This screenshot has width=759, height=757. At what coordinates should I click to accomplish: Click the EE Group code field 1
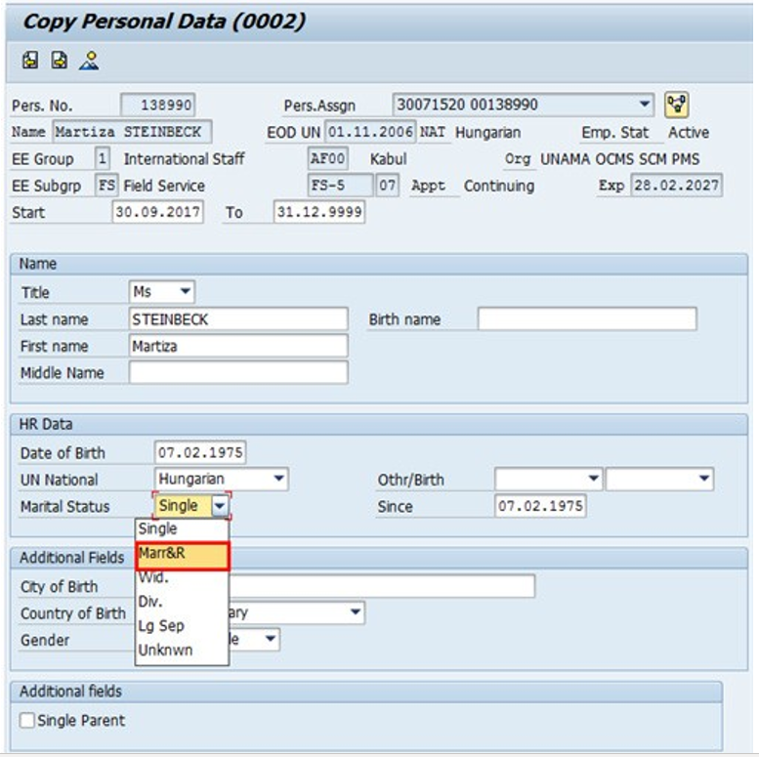103,159
